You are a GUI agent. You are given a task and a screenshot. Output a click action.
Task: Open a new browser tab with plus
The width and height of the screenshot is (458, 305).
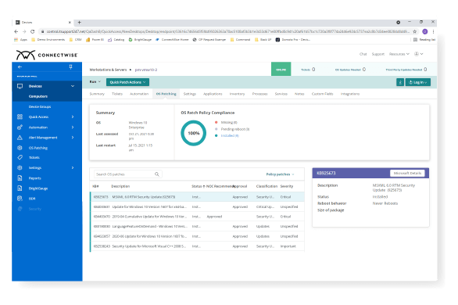[x=79, y=23]
